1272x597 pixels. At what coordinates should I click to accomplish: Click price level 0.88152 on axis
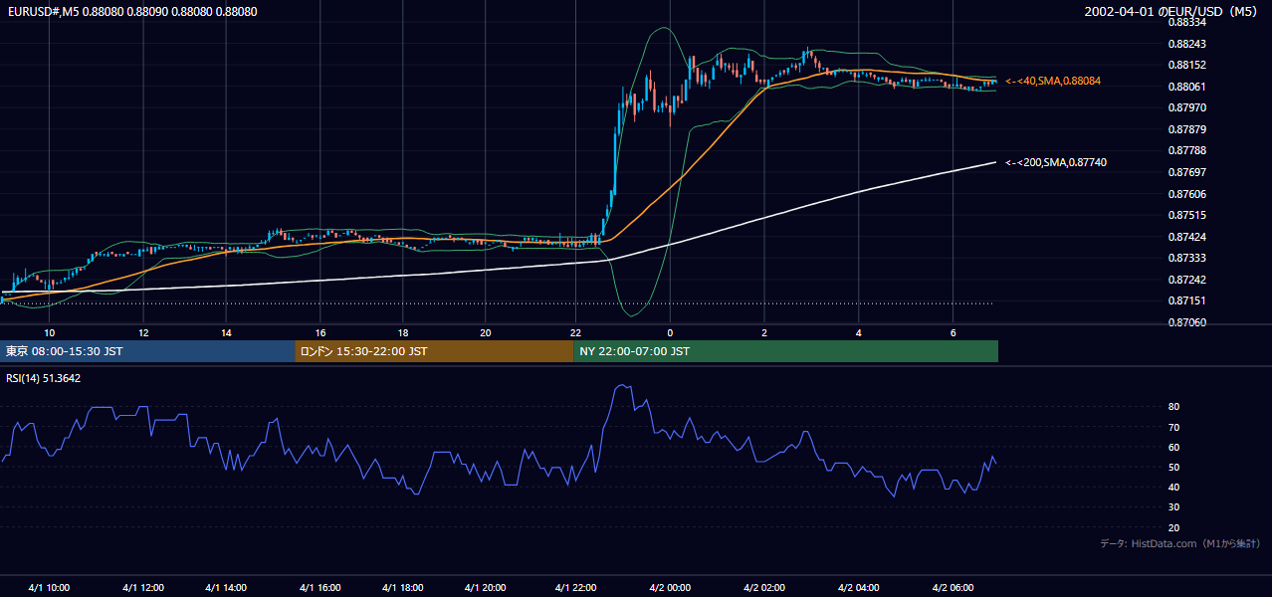point(1186,65)
